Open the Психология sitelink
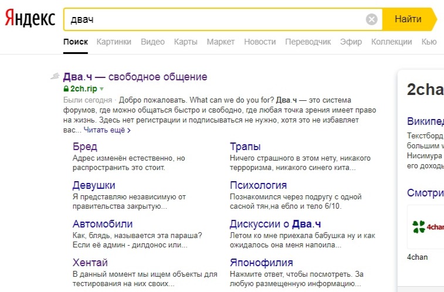 [258, 185]
